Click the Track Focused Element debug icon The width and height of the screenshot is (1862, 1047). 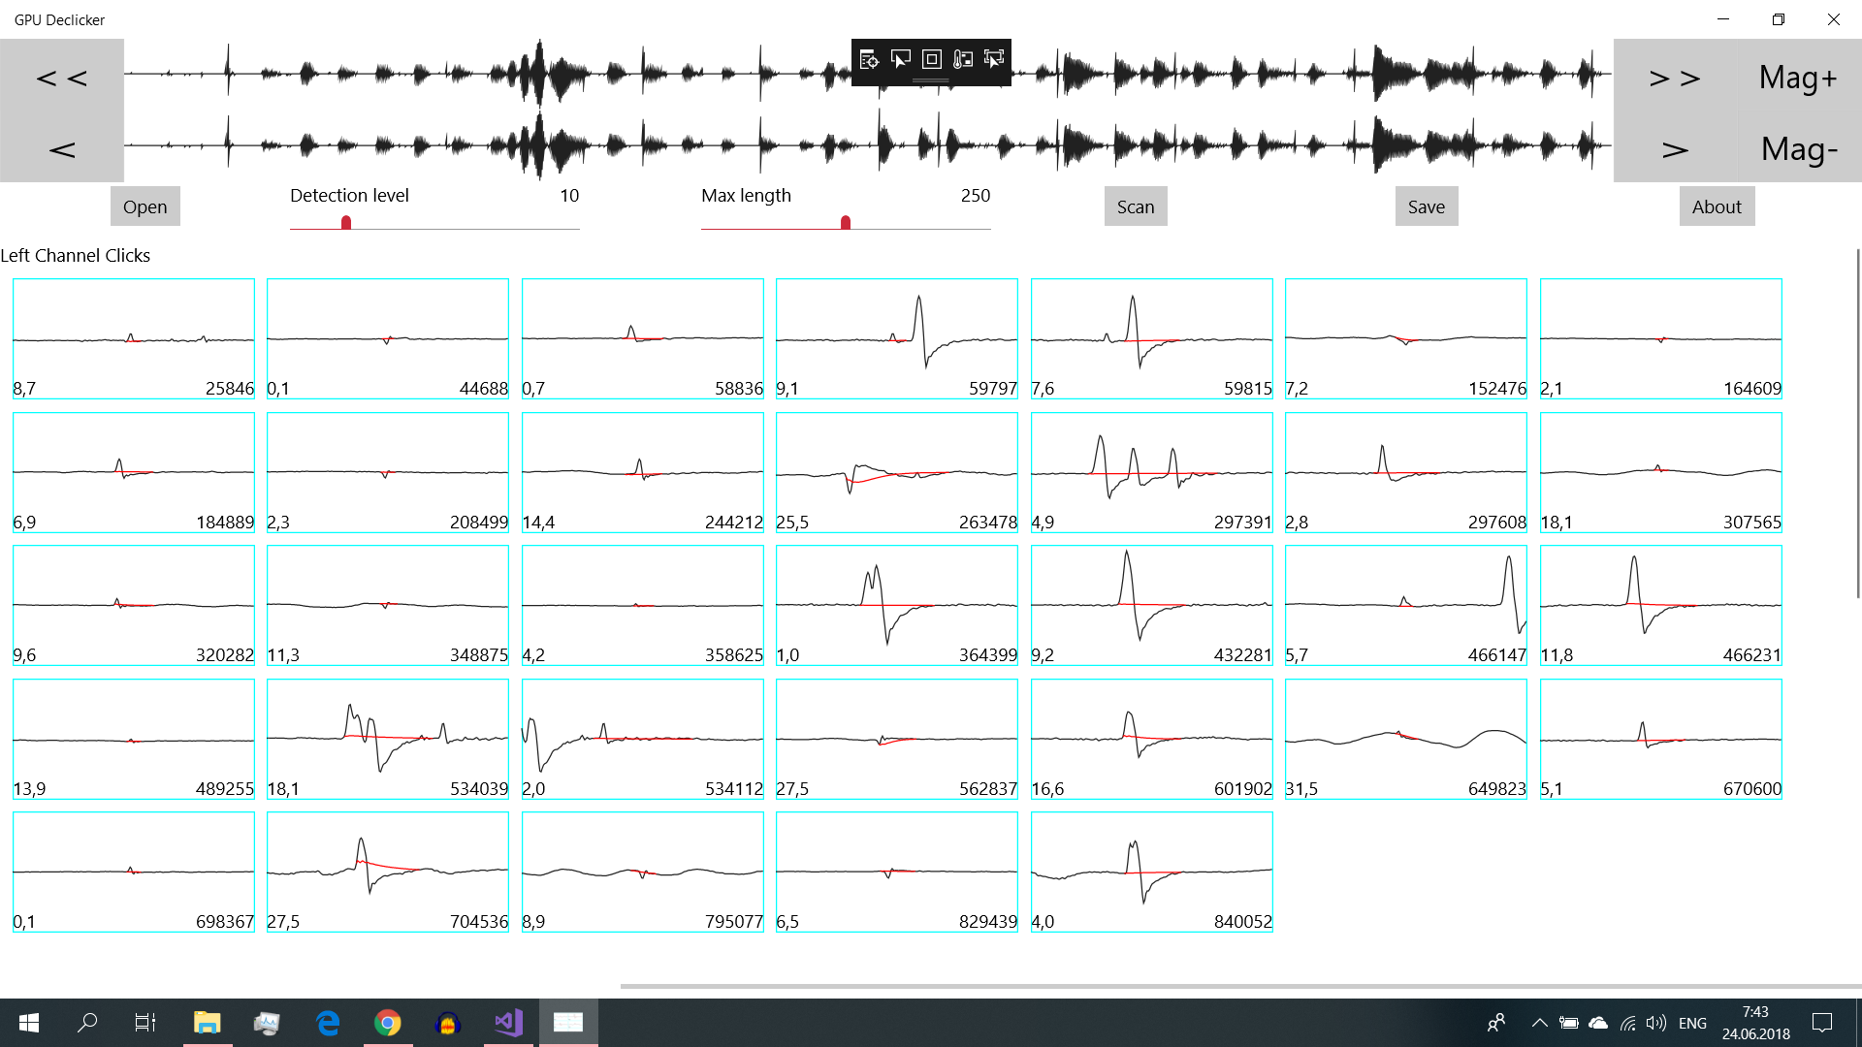[x=993, y=60]
